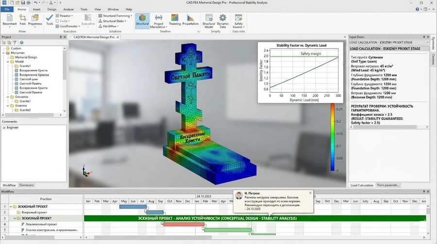Expand the Toneliev group dialog launcher
The image size is (437, 244).
tap(199, 32)
